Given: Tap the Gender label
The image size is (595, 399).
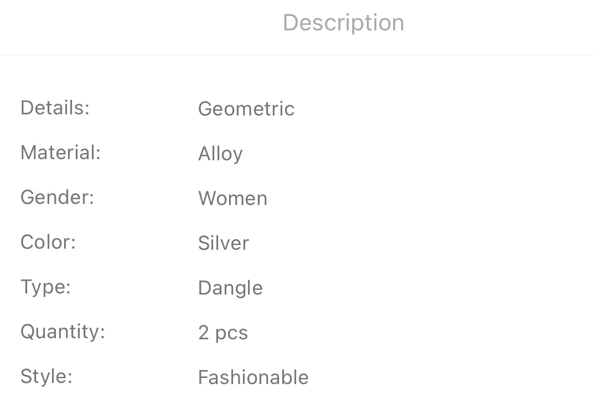Looking at the screenshot, I should (x=57, y=197).
